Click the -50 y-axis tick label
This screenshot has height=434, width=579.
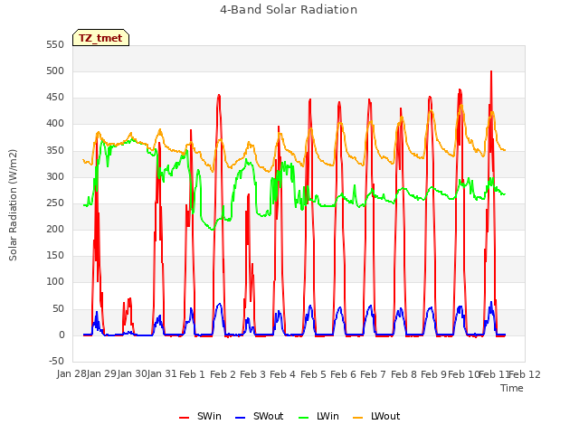pyautogui.click(x=56, y=361)
